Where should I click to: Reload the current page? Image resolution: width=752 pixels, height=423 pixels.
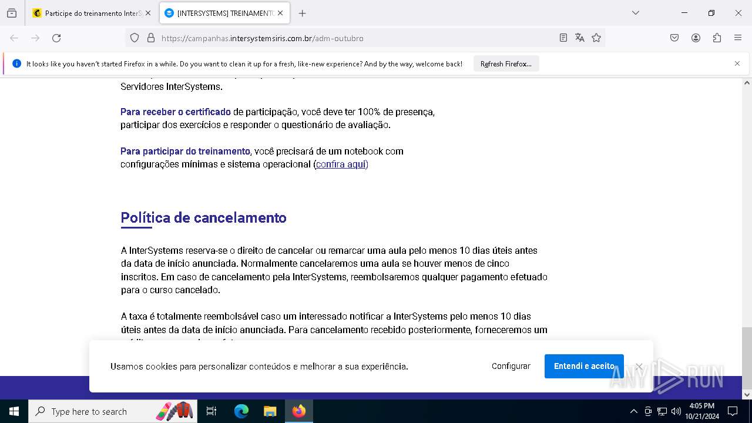click(56, 38)
